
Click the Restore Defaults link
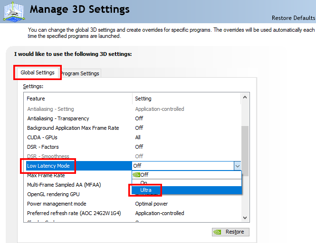[x=293, y=18]
